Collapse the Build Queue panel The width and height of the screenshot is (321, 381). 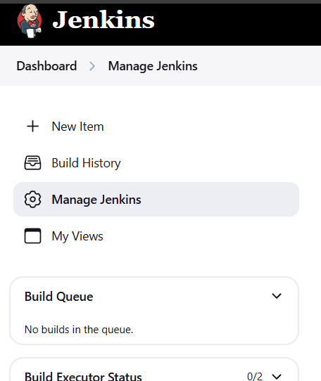point(277,296)
